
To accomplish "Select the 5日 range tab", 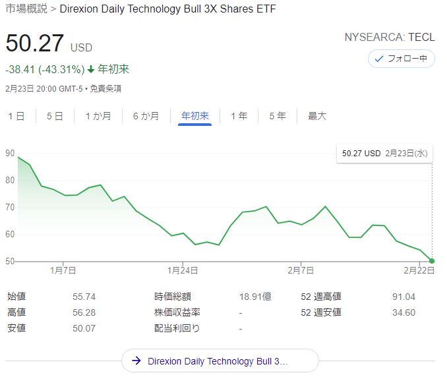I will (55, 116).
